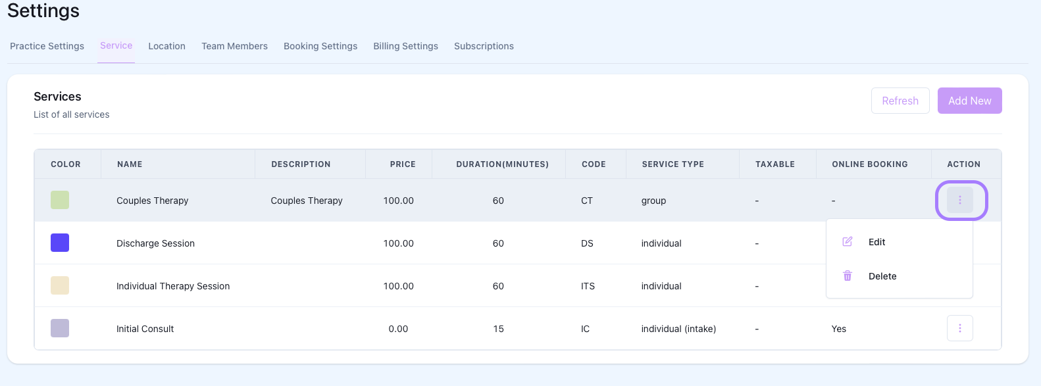This screenshot has height=386, width=1041.
Task: Click the beige Individual Therapy Session swatch
Action: pyautogui.click(x=60, y=285)
